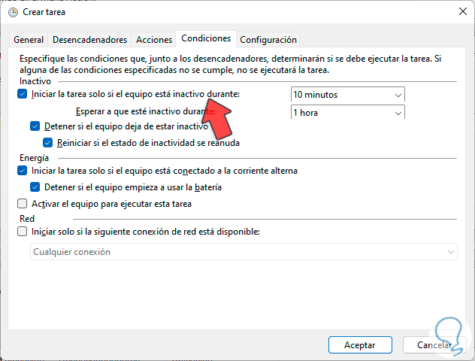Close the Crear tarea dialog window

click(458, 12)
